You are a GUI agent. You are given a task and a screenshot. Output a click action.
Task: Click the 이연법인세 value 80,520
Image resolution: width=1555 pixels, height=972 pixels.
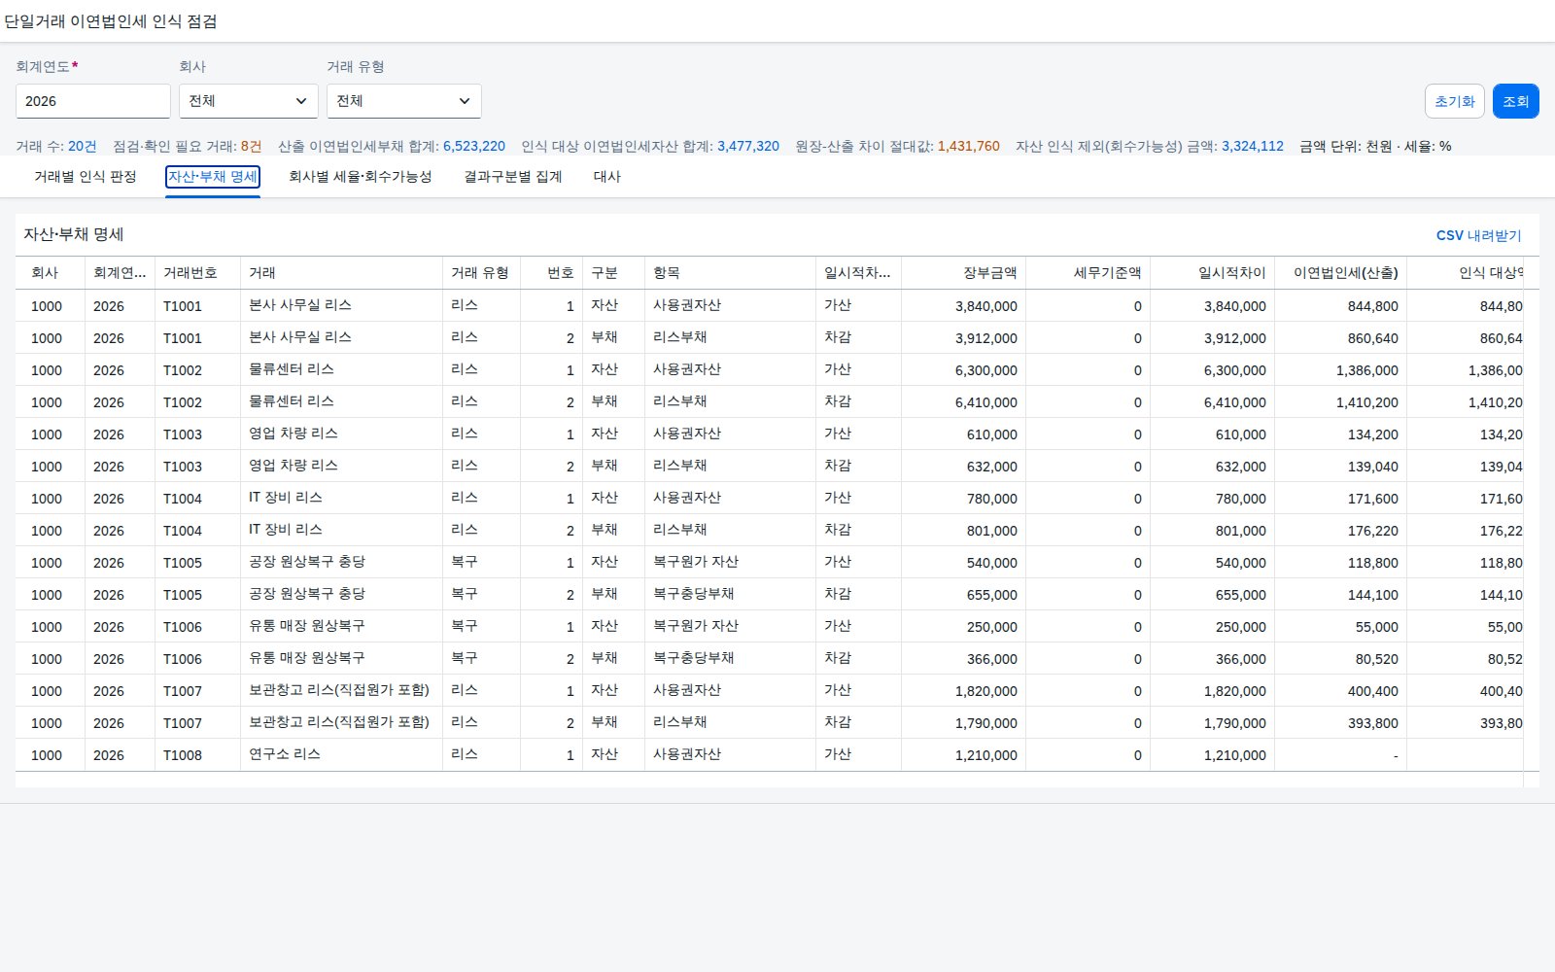(x=1377, y=659)
